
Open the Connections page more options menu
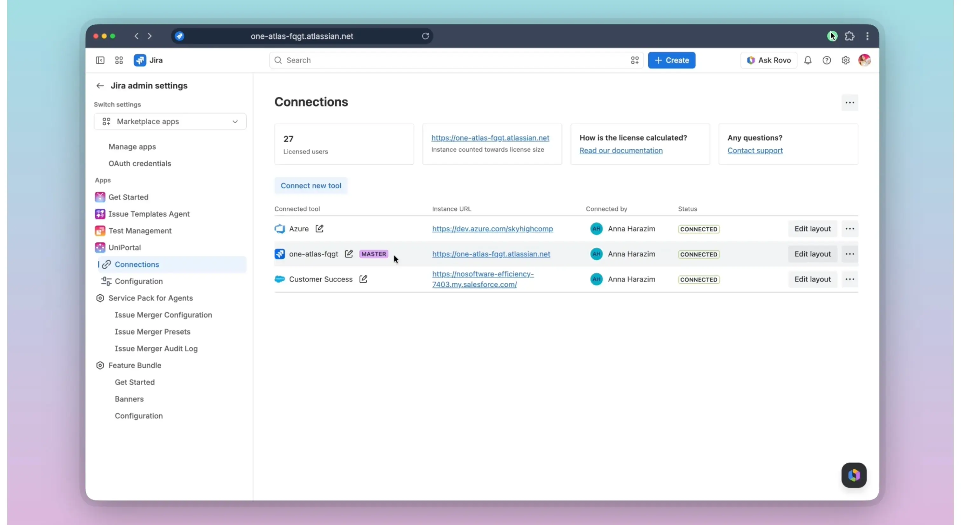coord(850,103)
